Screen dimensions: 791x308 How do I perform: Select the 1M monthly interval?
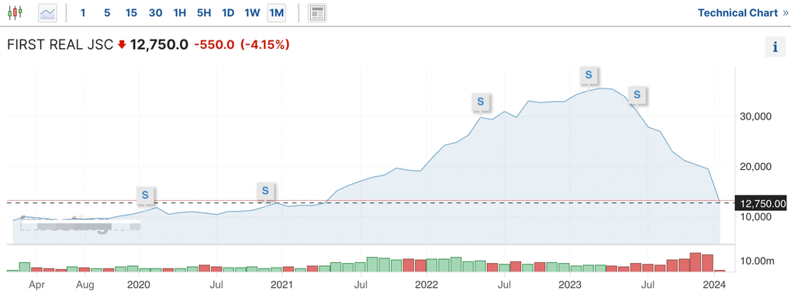[276, 12]
